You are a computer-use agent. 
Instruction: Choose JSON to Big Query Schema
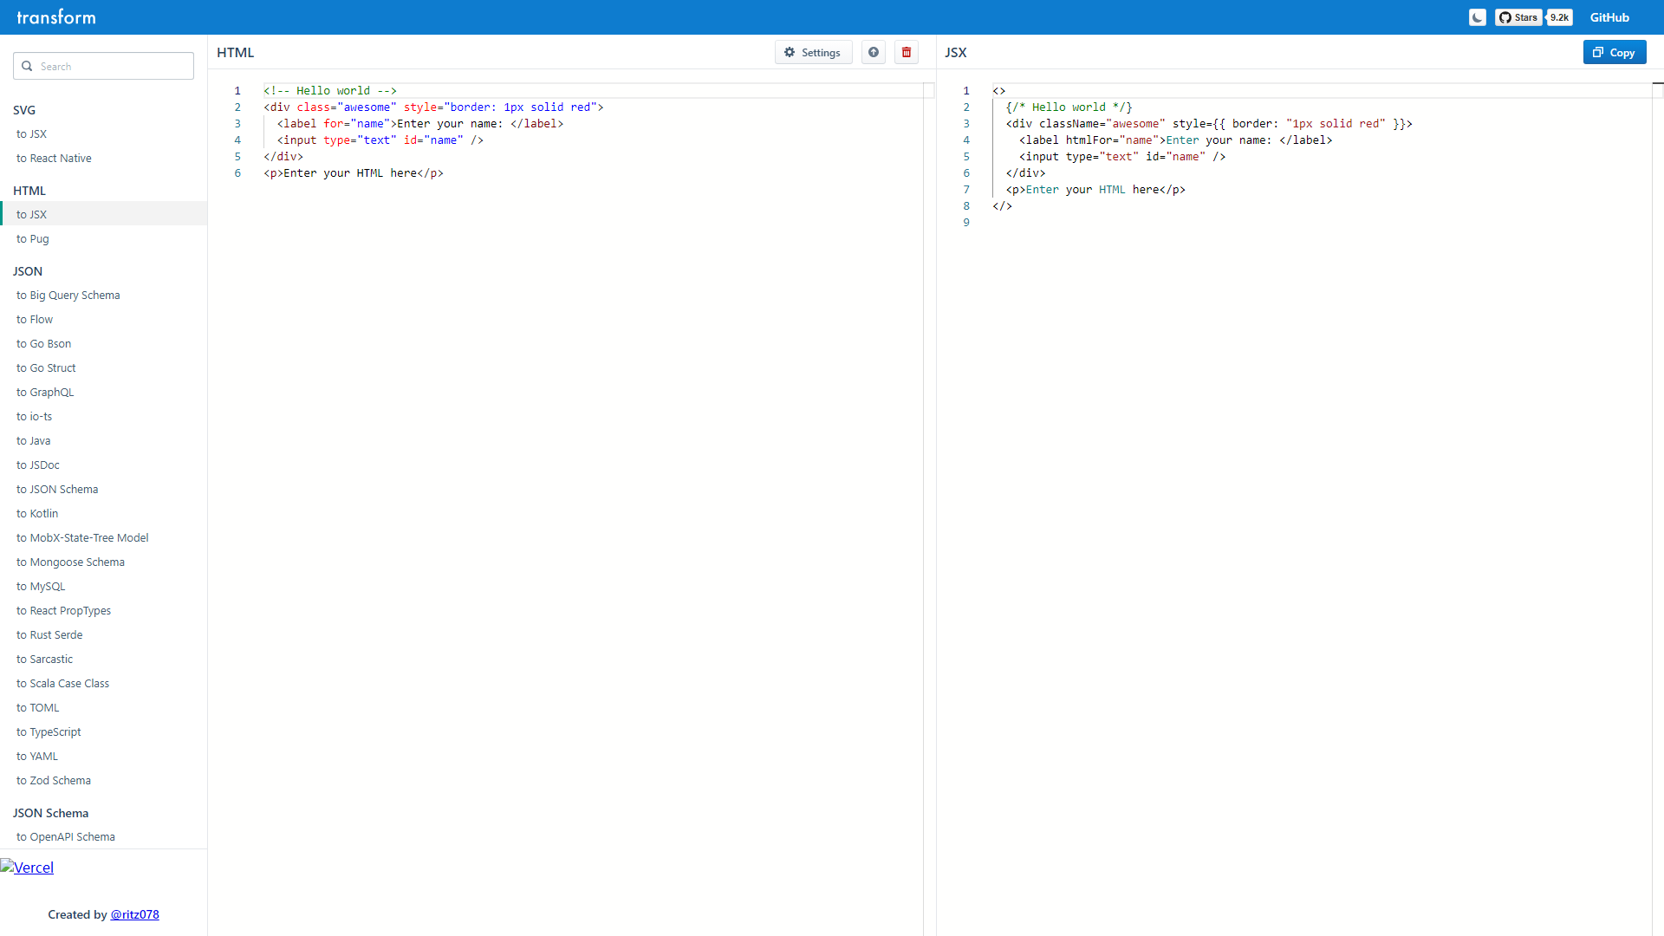pyautogui.click(x=103, y=295)
